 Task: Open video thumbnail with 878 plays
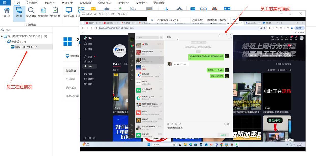coord(121,92)
